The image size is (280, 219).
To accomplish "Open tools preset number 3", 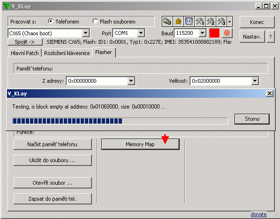I will [x=221, y=22].
